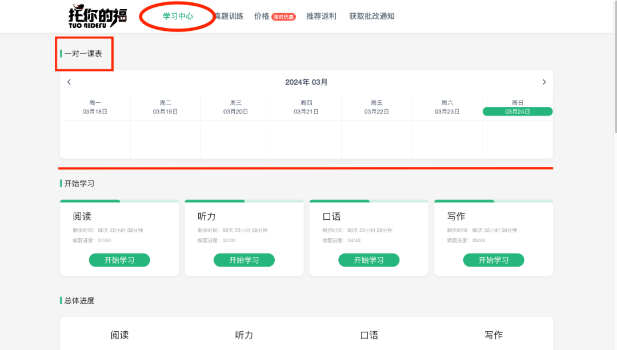Screen dimensions: 617x350
Task: Click the green section marker beside 一对一课表
Action: click(x=62, y=53)
